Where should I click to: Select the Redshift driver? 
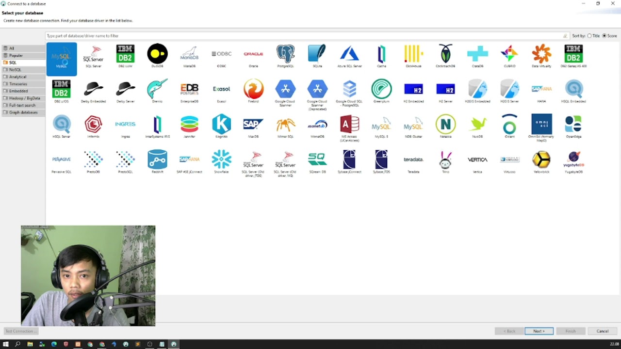[x=157, y=162]
